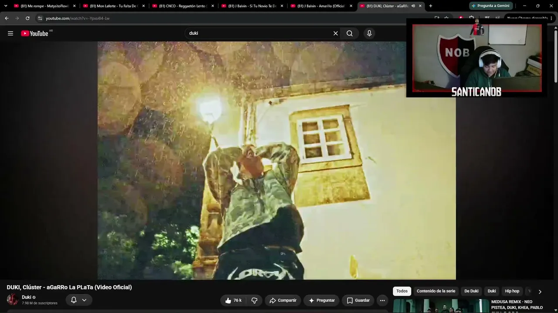
Task: Open the tab search dropdown
Action: pos(6,6)
